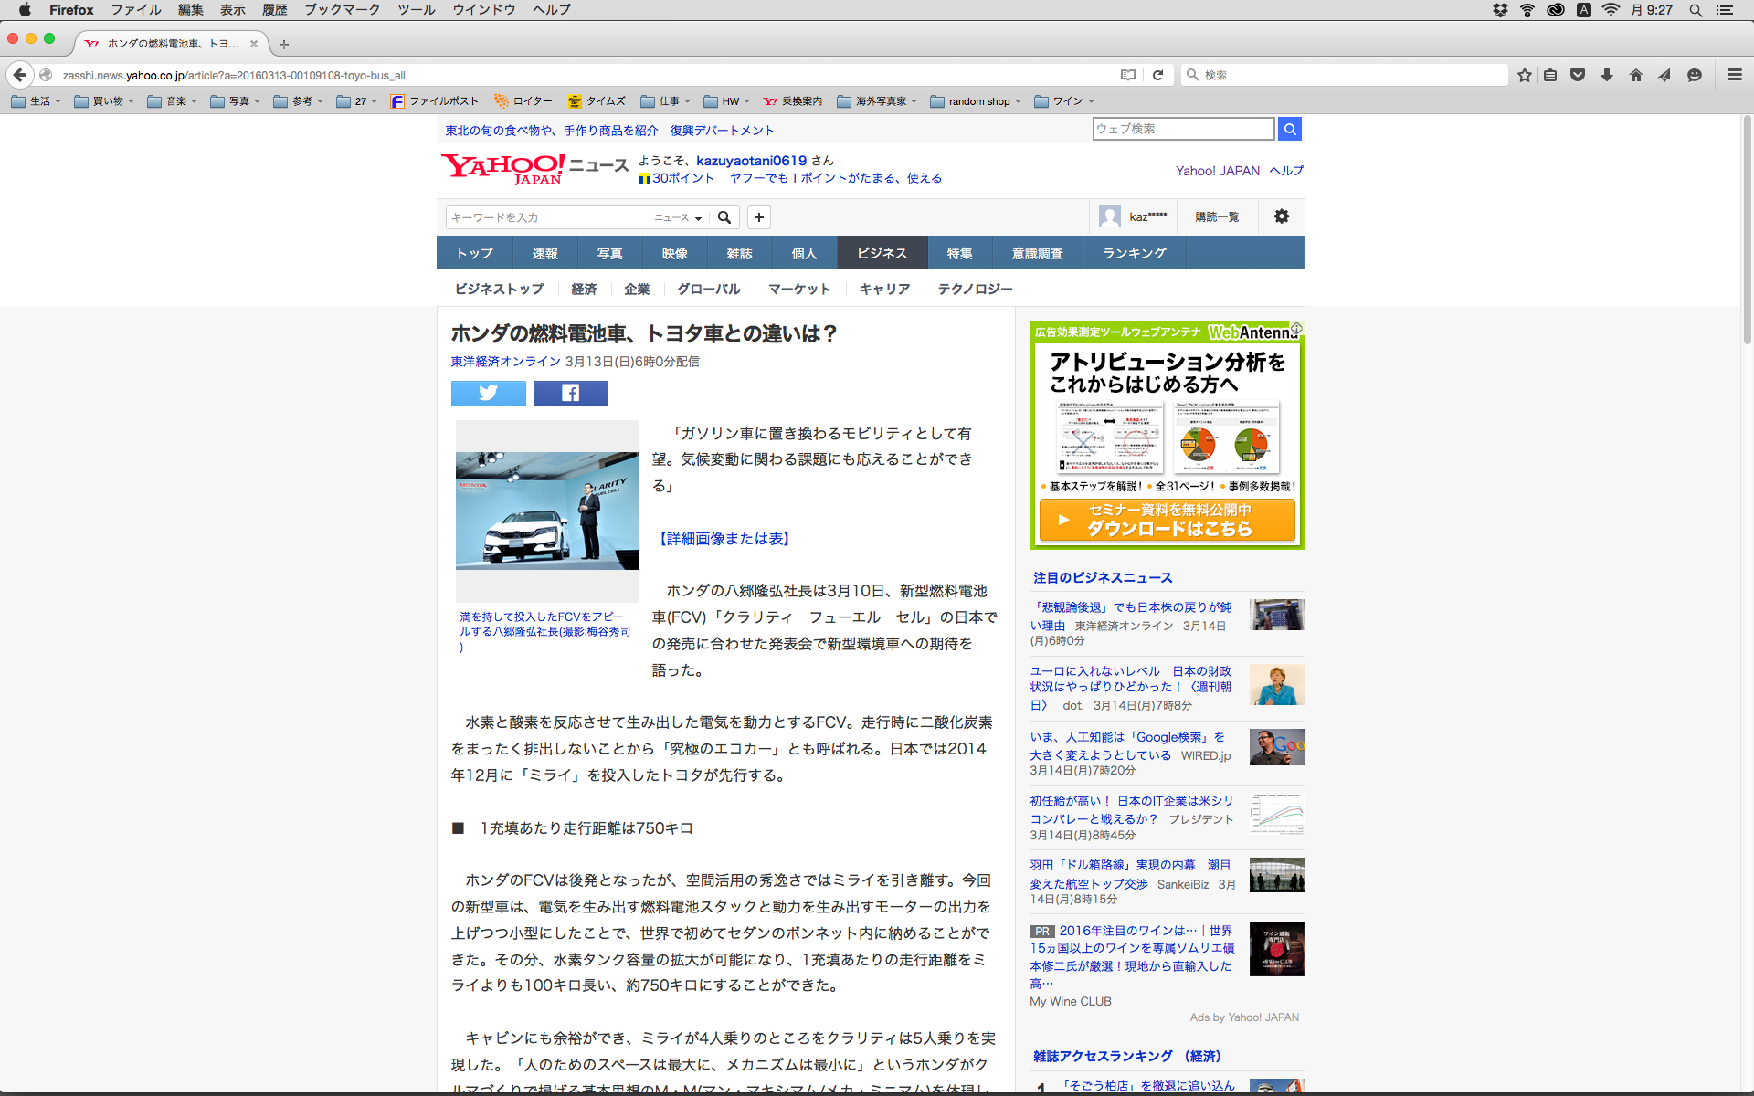Open Firefox hamburger menu

tap(1734, 75)
